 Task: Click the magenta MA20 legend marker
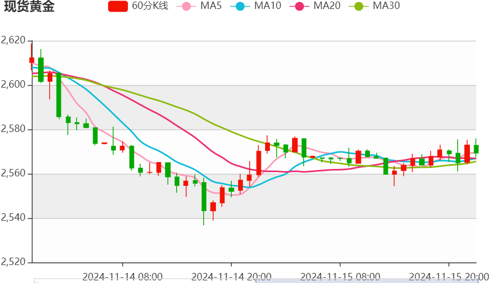point(300,6)
